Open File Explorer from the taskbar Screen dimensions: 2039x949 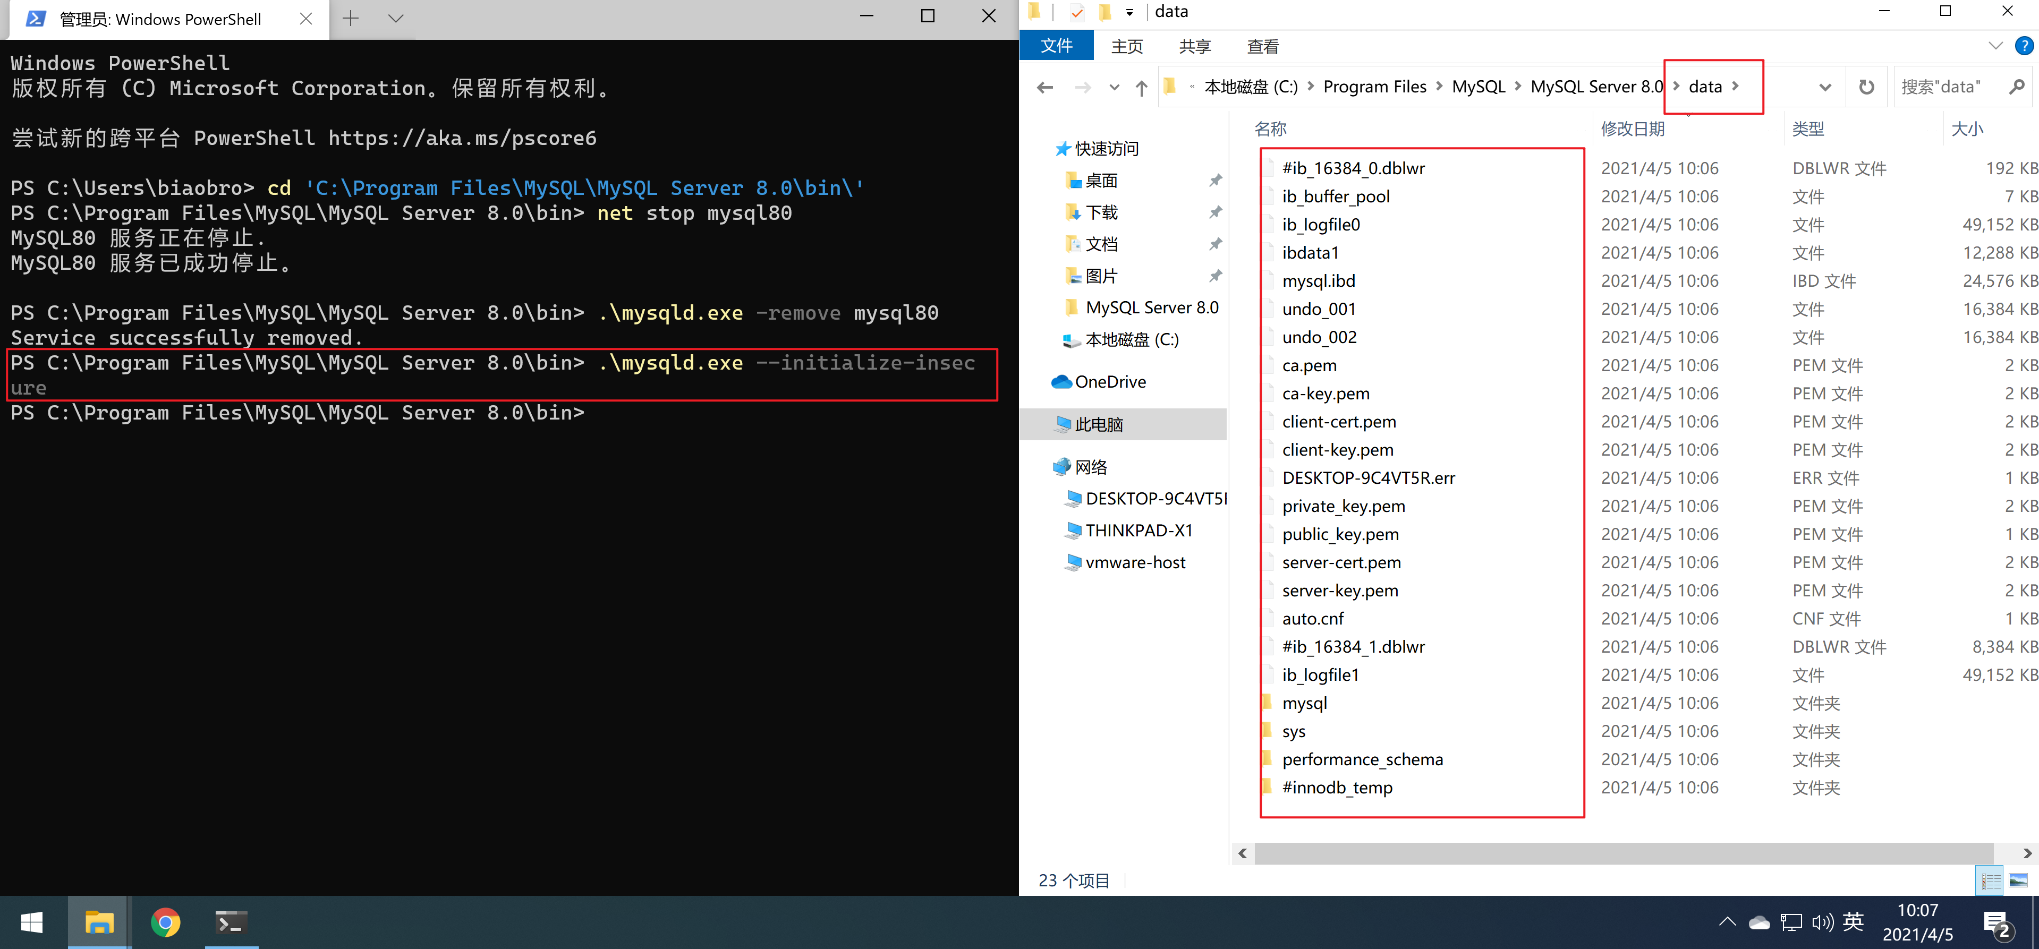tap(99, 923)
